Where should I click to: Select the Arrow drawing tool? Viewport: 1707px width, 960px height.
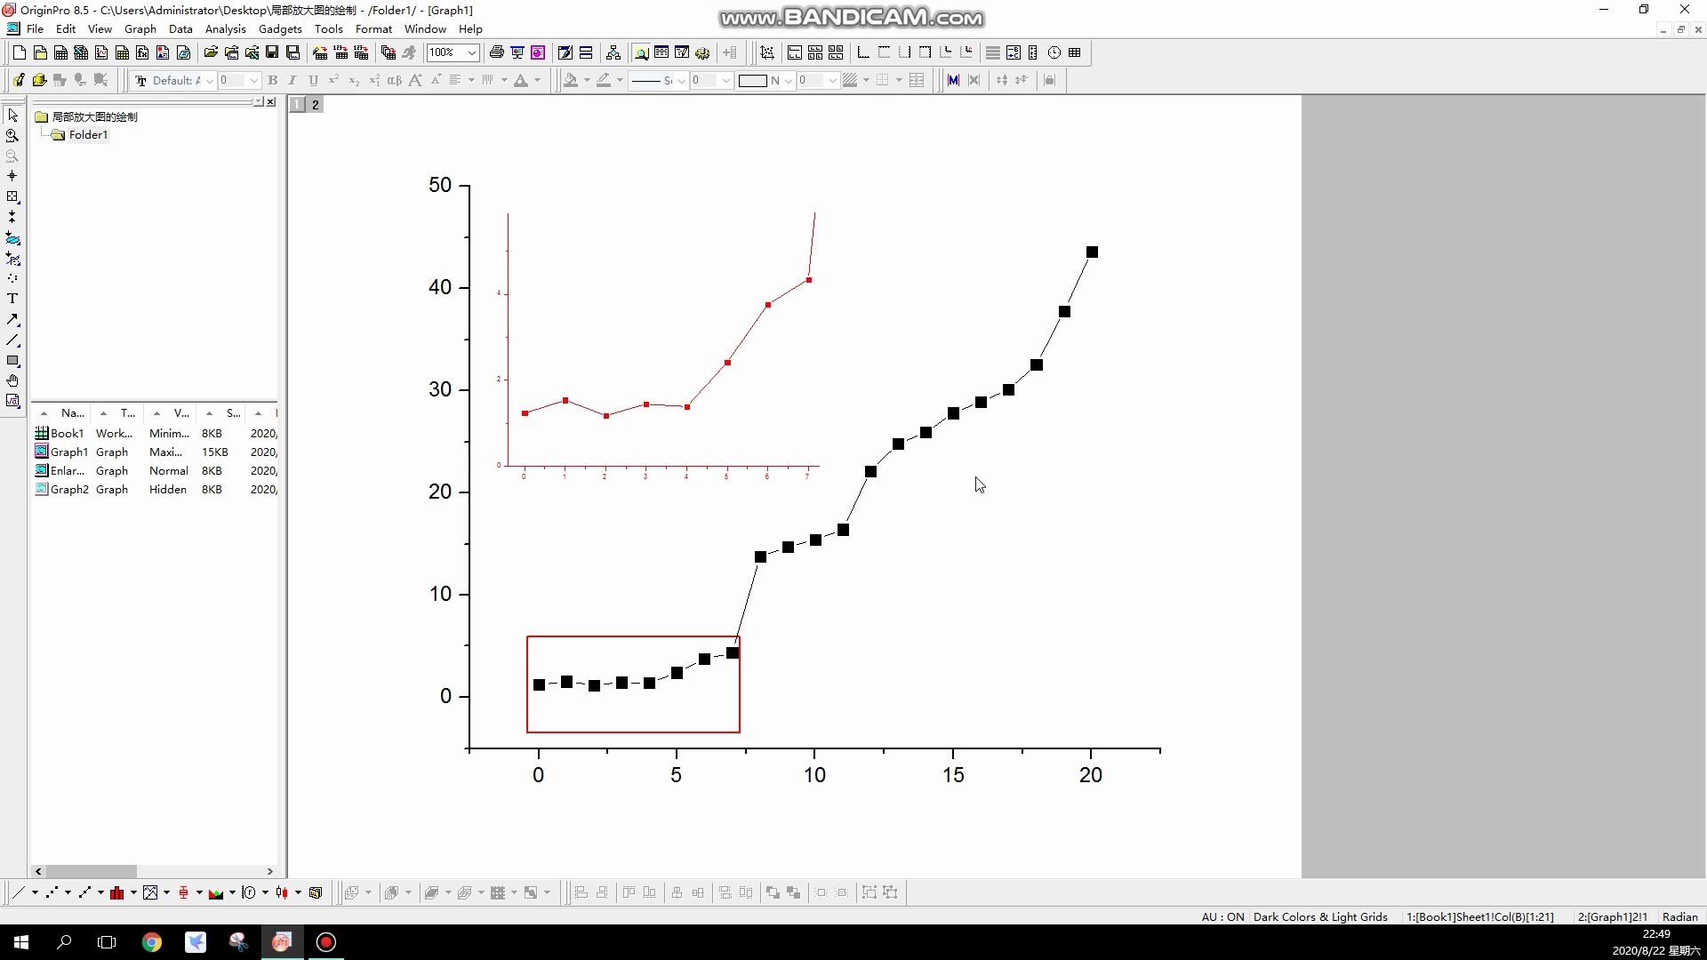coord(12,319)
